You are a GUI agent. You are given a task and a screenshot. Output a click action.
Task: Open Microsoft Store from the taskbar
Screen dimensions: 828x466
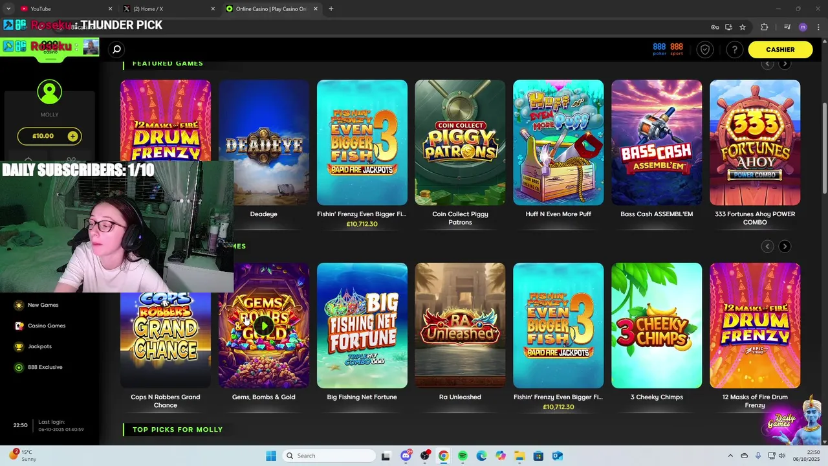pyautogui.click(x=538, y=456)
